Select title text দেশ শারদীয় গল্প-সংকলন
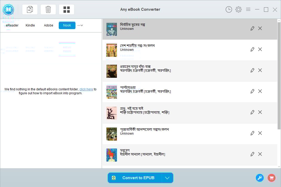The width and height of the screenshot is (281, 187). (137, 46)
